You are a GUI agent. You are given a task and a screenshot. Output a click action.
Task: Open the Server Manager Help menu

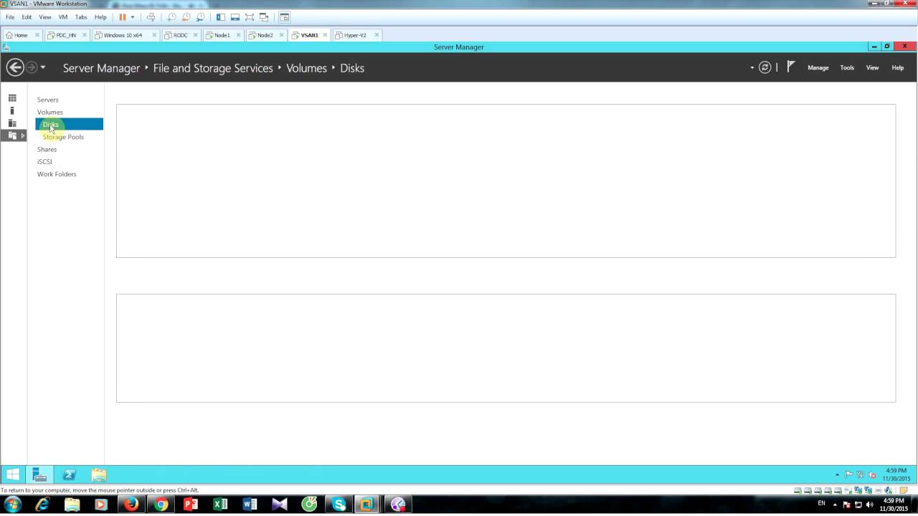(897, 67)
